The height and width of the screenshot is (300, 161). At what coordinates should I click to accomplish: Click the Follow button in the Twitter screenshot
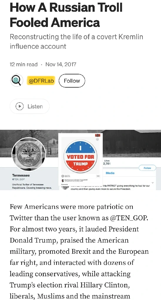point(147,168)
